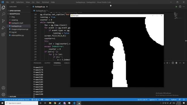This screenshot has width=187, height=105.
Task: Switch to Visual Studio Code taskbar icon
Action: [x=74, y=103]
